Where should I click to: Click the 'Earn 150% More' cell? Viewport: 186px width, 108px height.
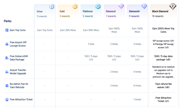(137, 30)
